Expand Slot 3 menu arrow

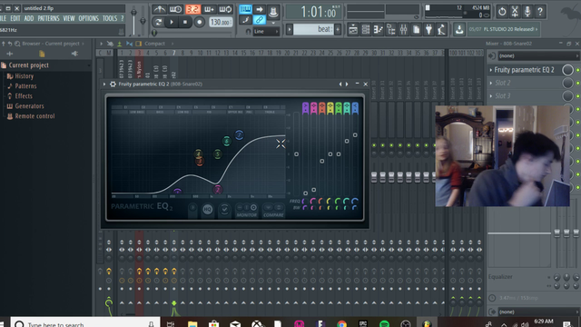[x=491, y=96]
